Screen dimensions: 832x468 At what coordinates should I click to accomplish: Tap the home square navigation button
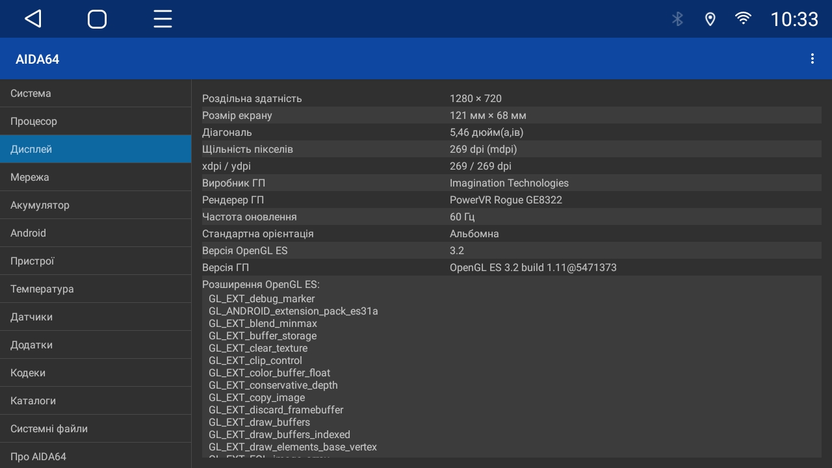(x=97, y=19)
